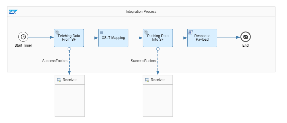Screen dimensions: 287x123
Task: Click script icon on Response Payload step
Action: pyautogui.click(x=190, y=32)
